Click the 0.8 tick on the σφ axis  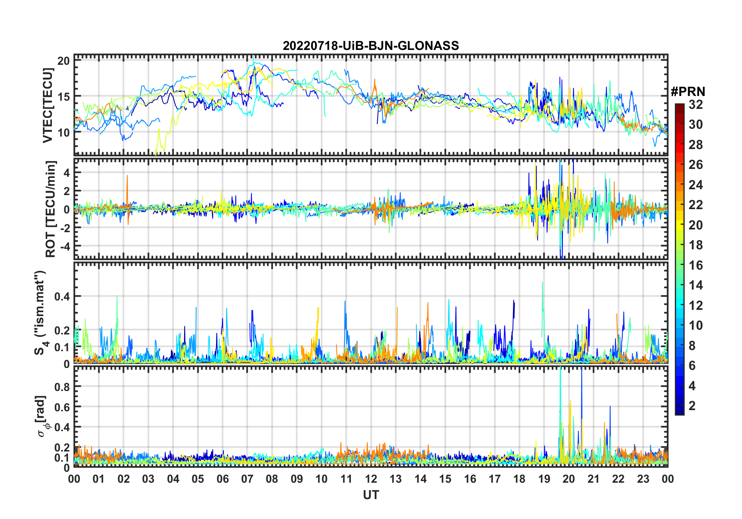pos(62,387)
